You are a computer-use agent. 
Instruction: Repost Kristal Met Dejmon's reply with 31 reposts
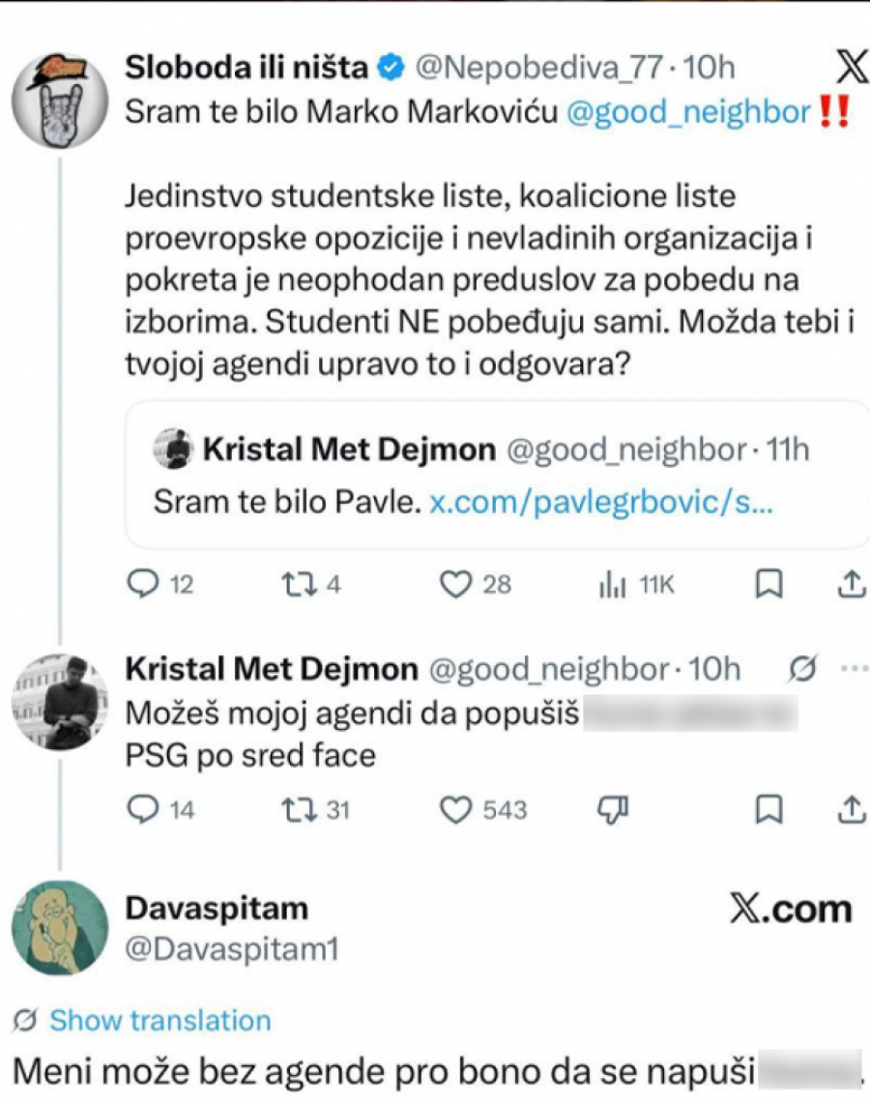[293, 809]
